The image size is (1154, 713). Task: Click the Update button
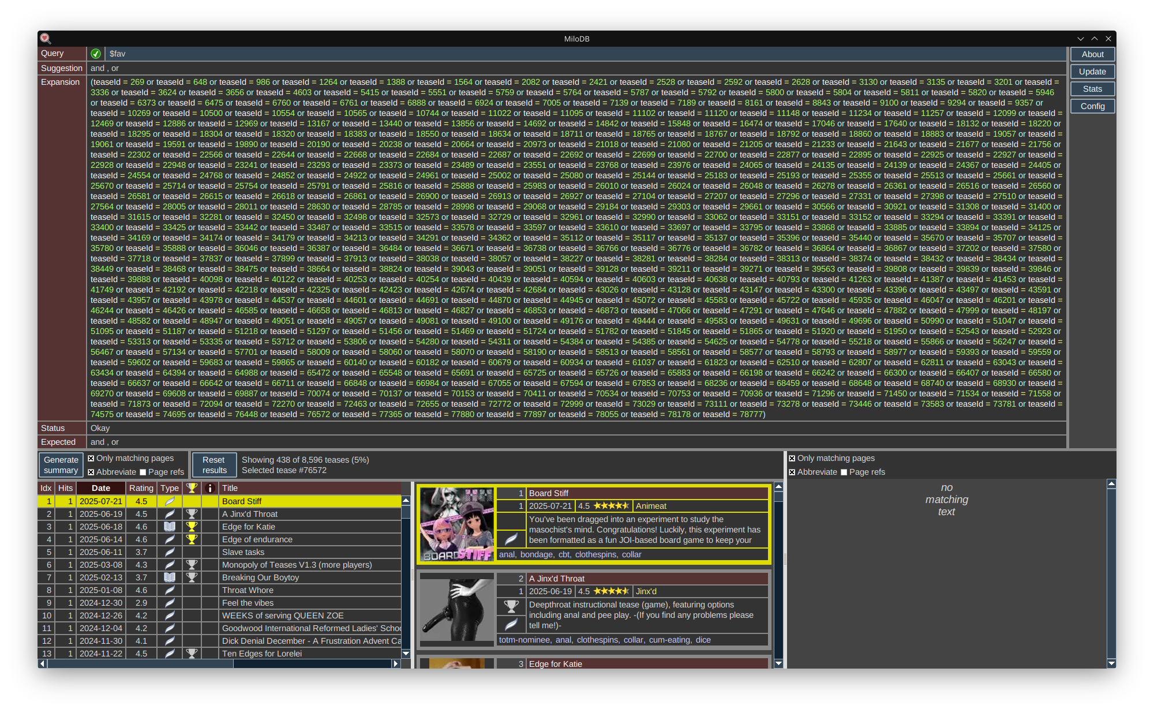[1092, 72]
